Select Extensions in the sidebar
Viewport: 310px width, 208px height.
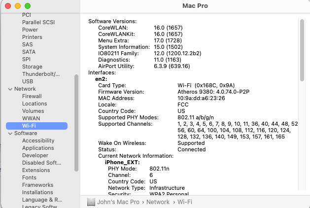tap(36, 170)
